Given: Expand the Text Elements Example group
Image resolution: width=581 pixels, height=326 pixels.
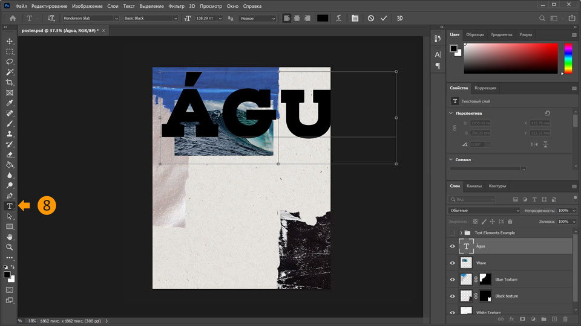Looking at the screenshot, I should point(461,232).
